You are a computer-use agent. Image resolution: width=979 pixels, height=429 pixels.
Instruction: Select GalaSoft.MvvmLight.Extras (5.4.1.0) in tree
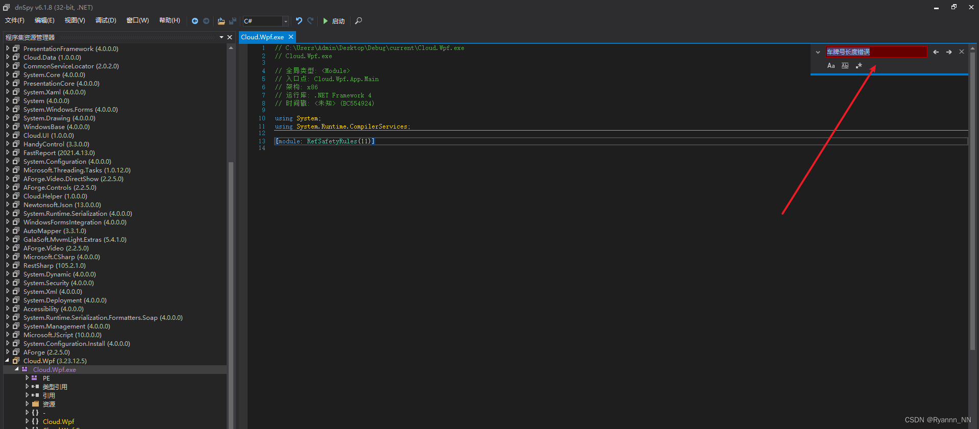(75, 239)
